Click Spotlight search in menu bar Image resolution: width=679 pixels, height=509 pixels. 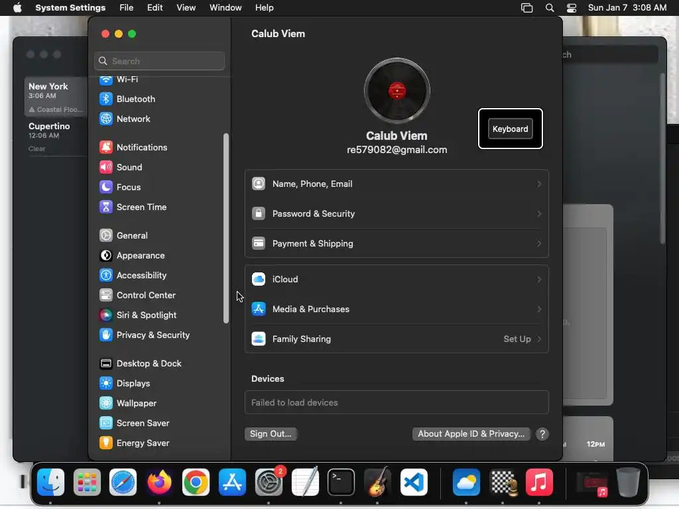pos(550,8)
